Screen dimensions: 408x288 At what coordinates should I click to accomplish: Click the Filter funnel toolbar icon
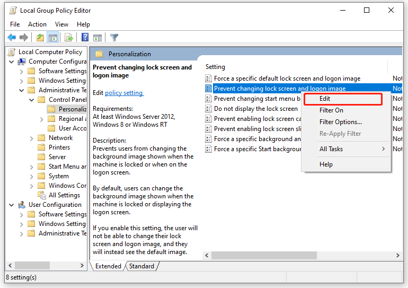[x=114, y=38]
